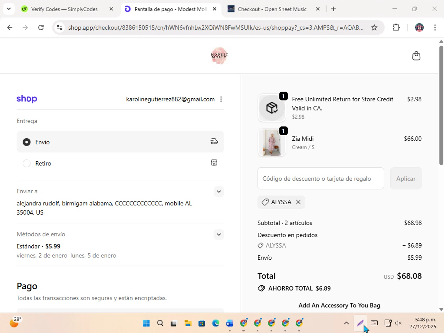This screenshot has height=333, width=444.
Task: Close the Verify Codes SimplyCodes tab
Action: tap(111, 9)
